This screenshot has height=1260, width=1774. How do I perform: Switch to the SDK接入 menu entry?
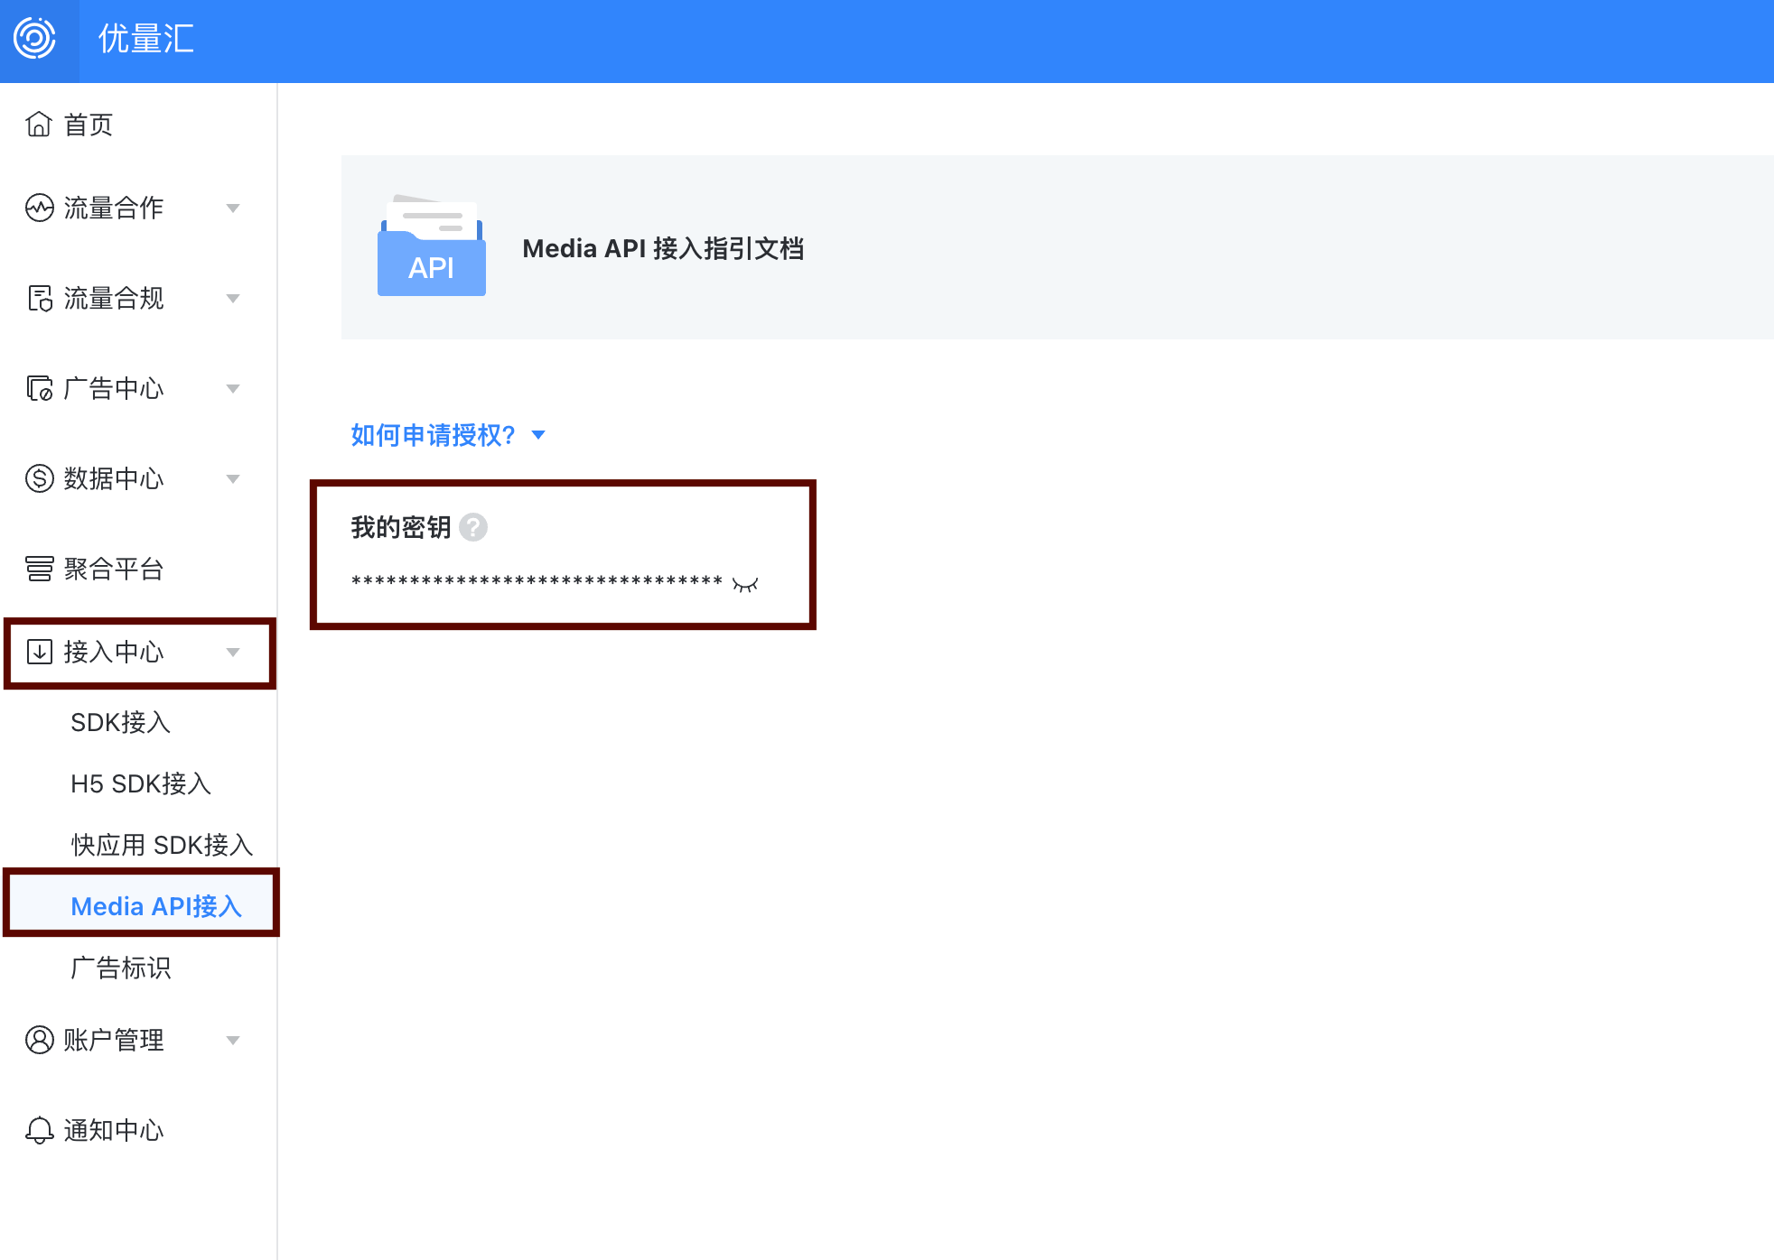point(122,722)
